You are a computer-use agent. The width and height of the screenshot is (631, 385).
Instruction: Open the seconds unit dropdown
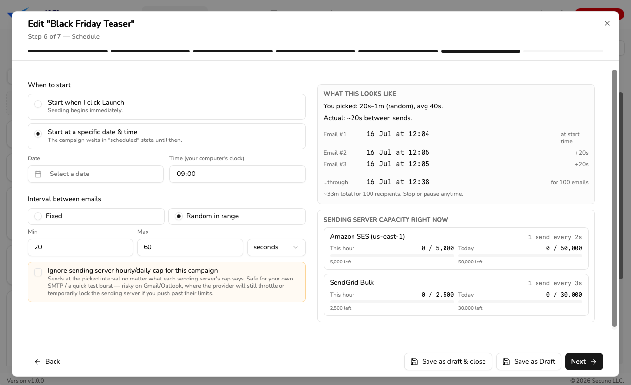click(x=277, y=247)
